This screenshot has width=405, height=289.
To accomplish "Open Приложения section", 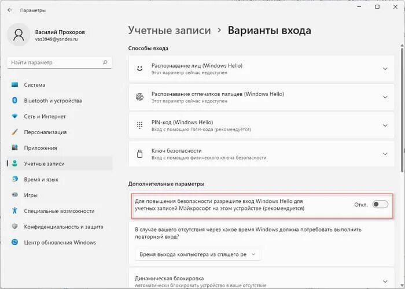I will coord(60,147).
